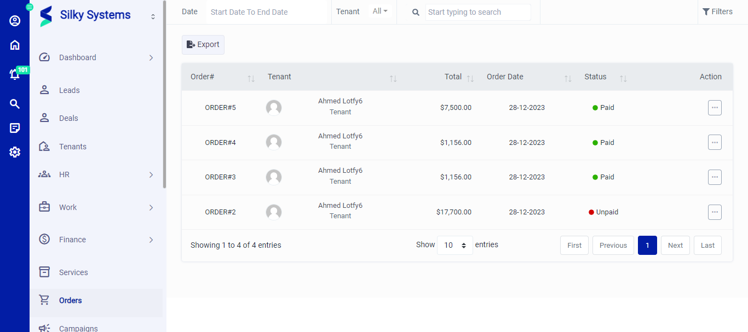This screenshot has width=748, height=332.
Task: Click the Paid status of ORDER#5
Action: (x=603, y=108)
